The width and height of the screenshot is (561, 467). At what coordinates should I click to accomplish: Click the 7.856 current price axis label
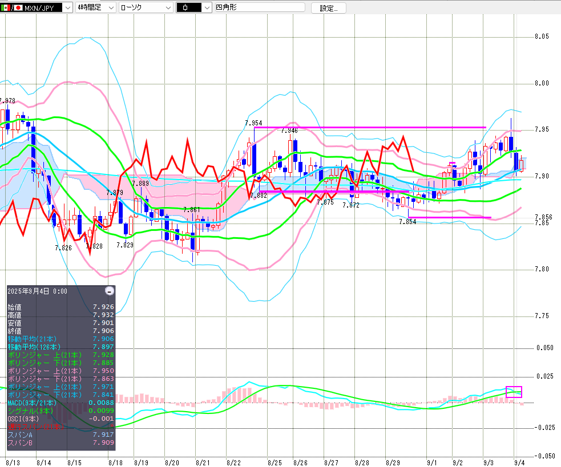click(543, 217)
